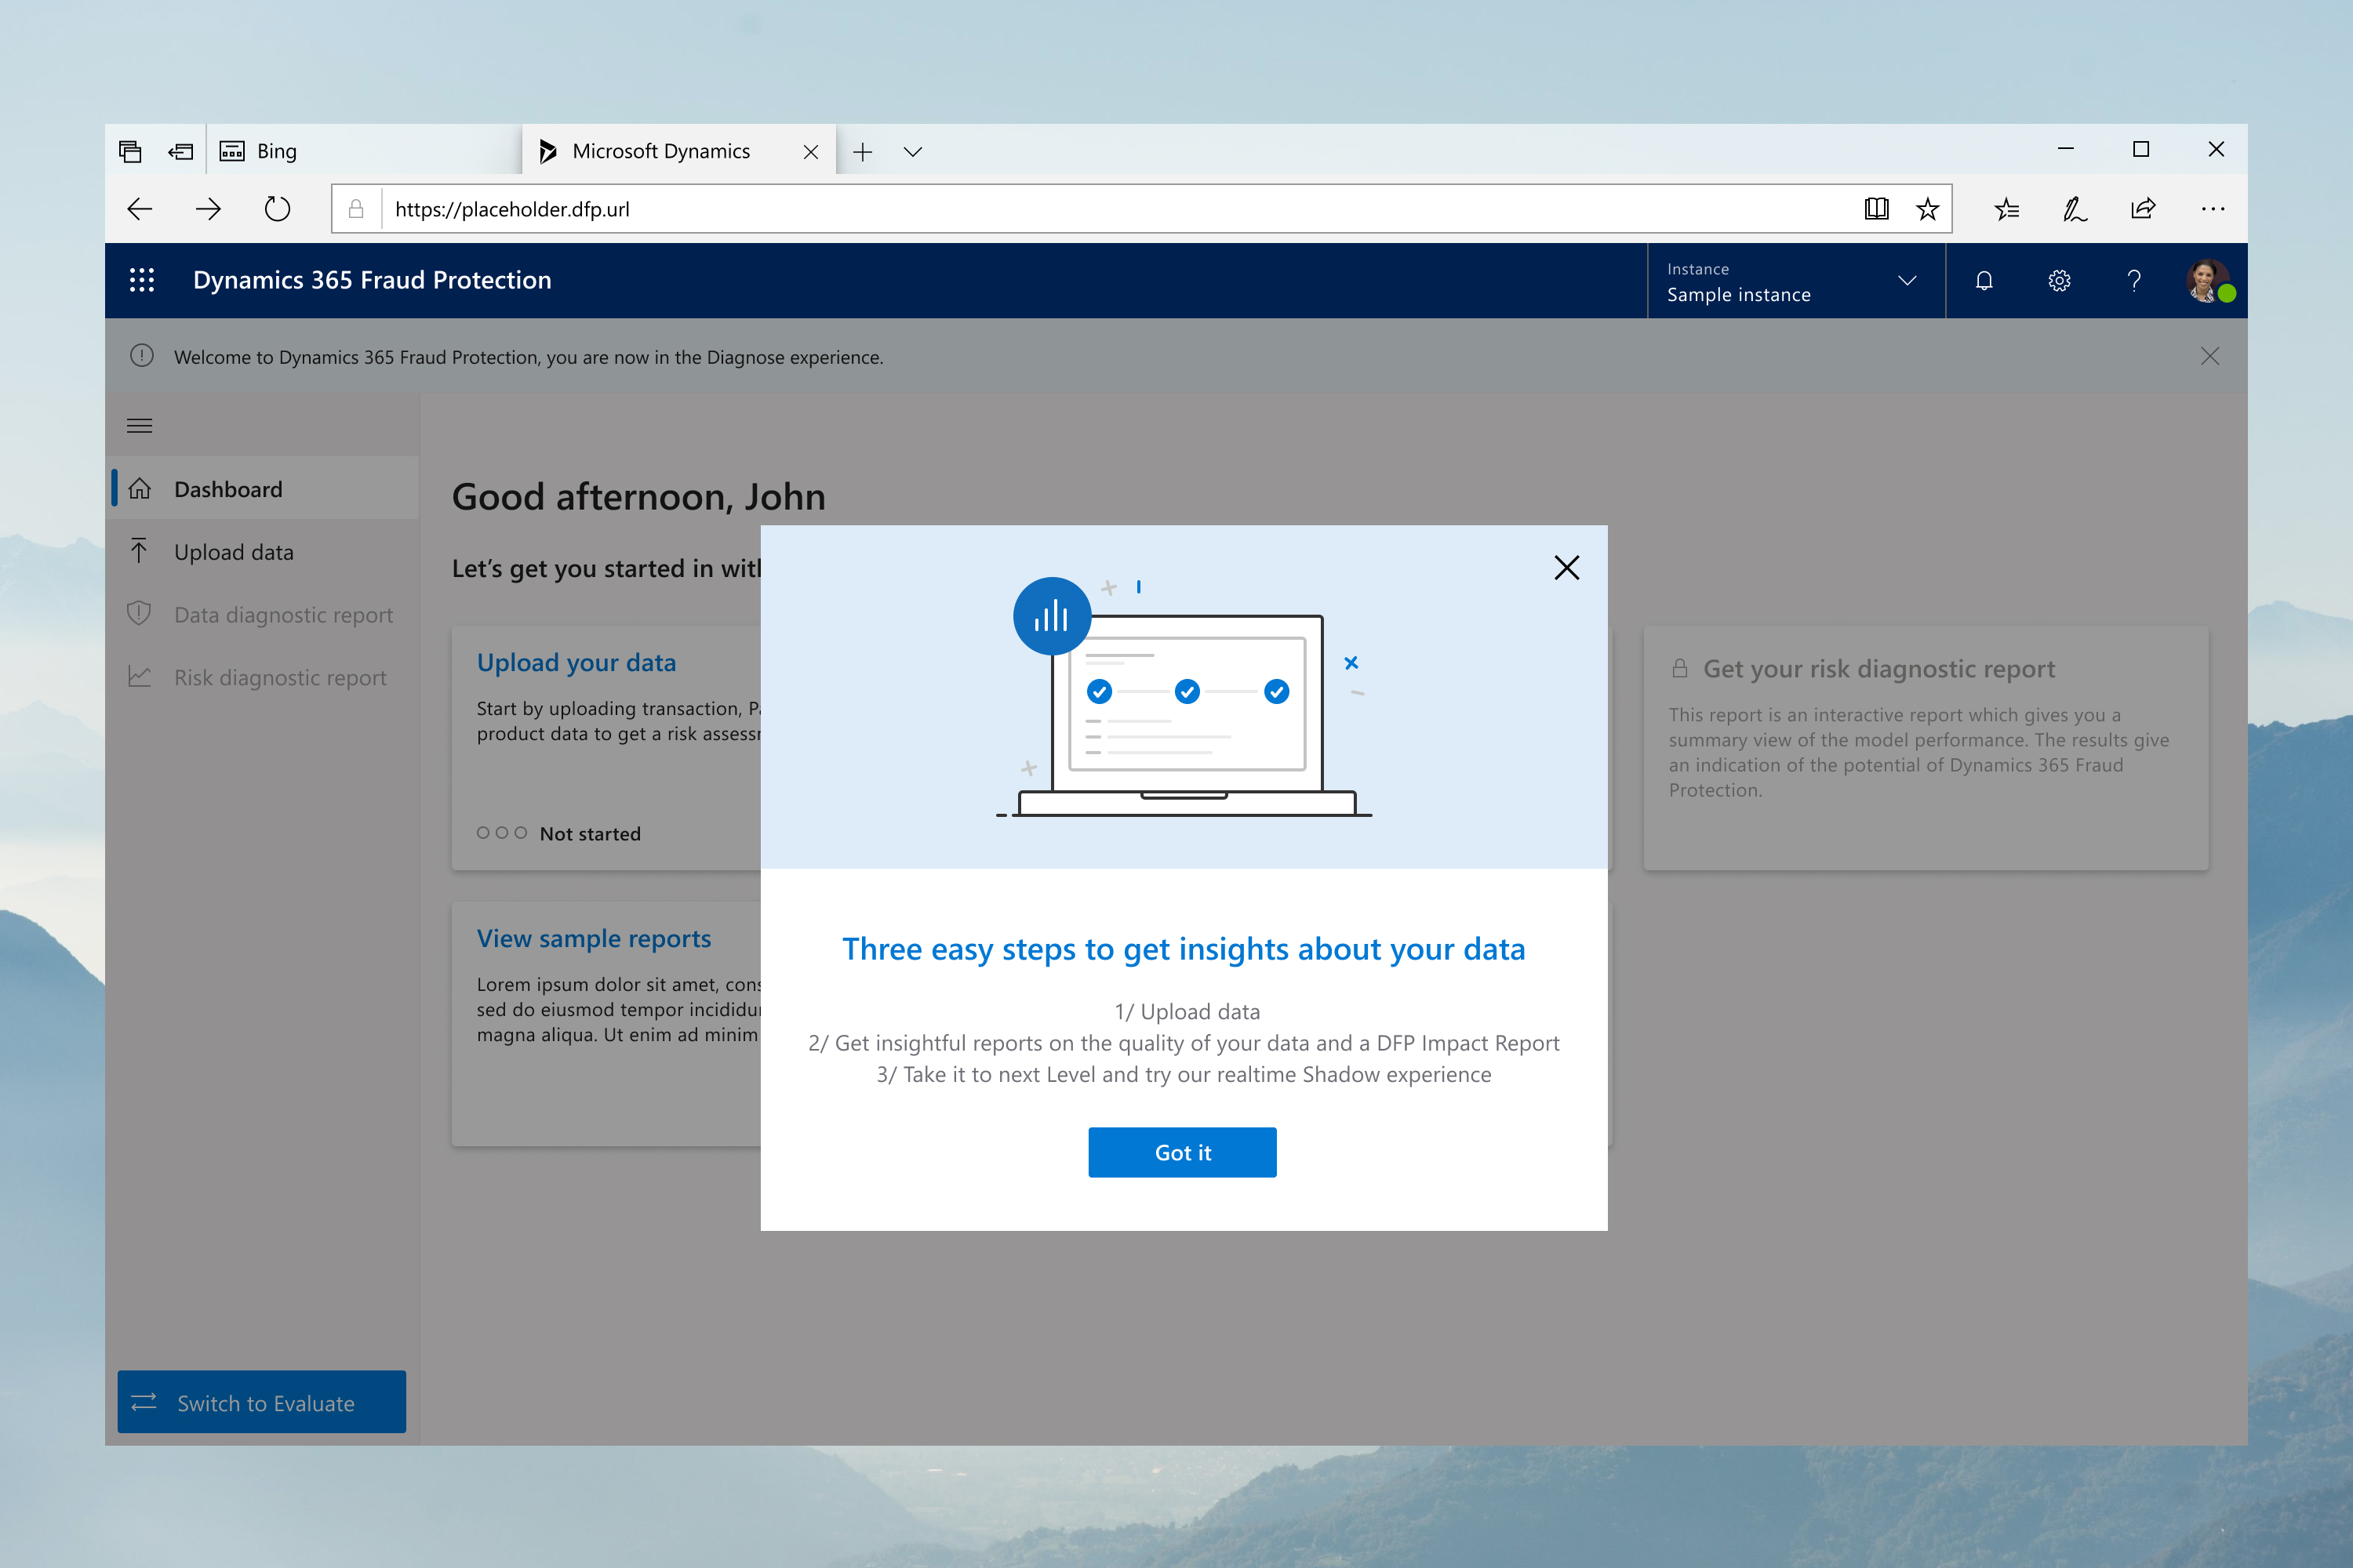Open notifications bell icon
2353x1568 pixels.
1984,281
